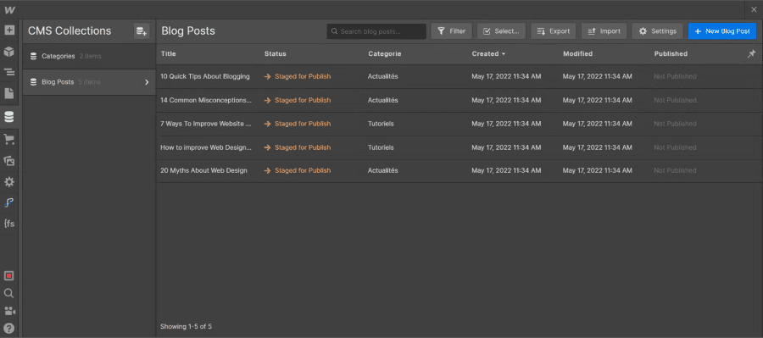Click the CMS Collections heading
763x338 pixels.
coord(70,31)
